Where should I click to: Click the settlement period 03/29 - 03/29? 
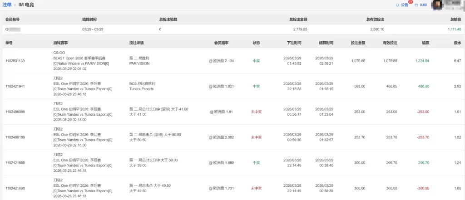pyautogui.click(x=93, y=29)
